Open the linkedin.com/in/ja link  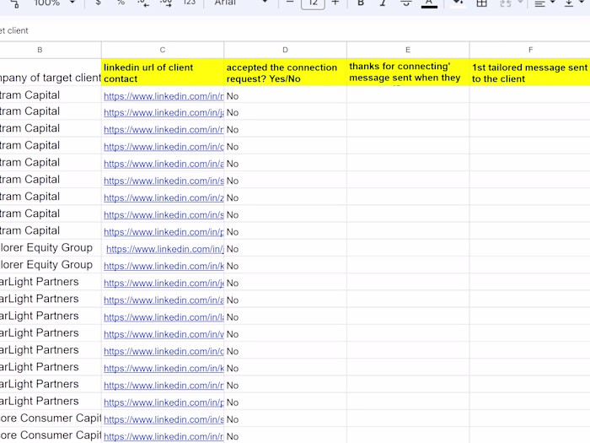[164, 112]
